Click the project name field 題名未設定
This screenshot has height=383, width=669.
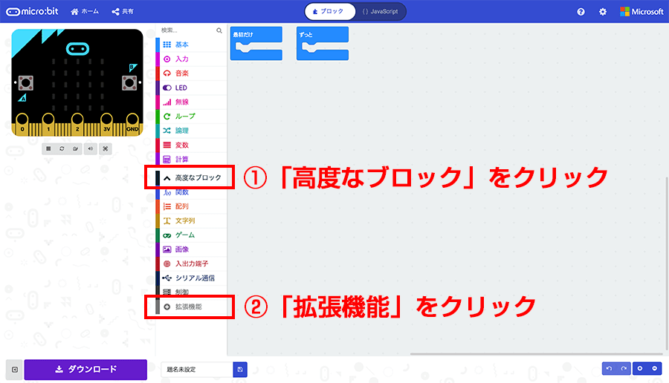pos(197,370)
